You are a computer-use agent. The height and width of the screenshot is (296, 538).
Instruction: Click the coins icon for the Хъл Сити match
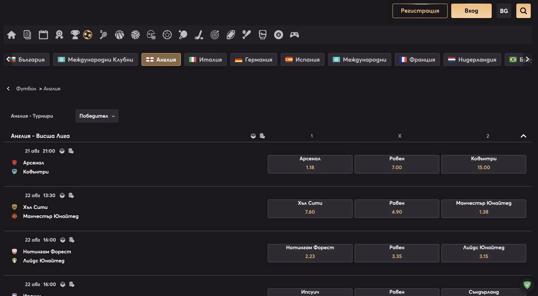71,196
